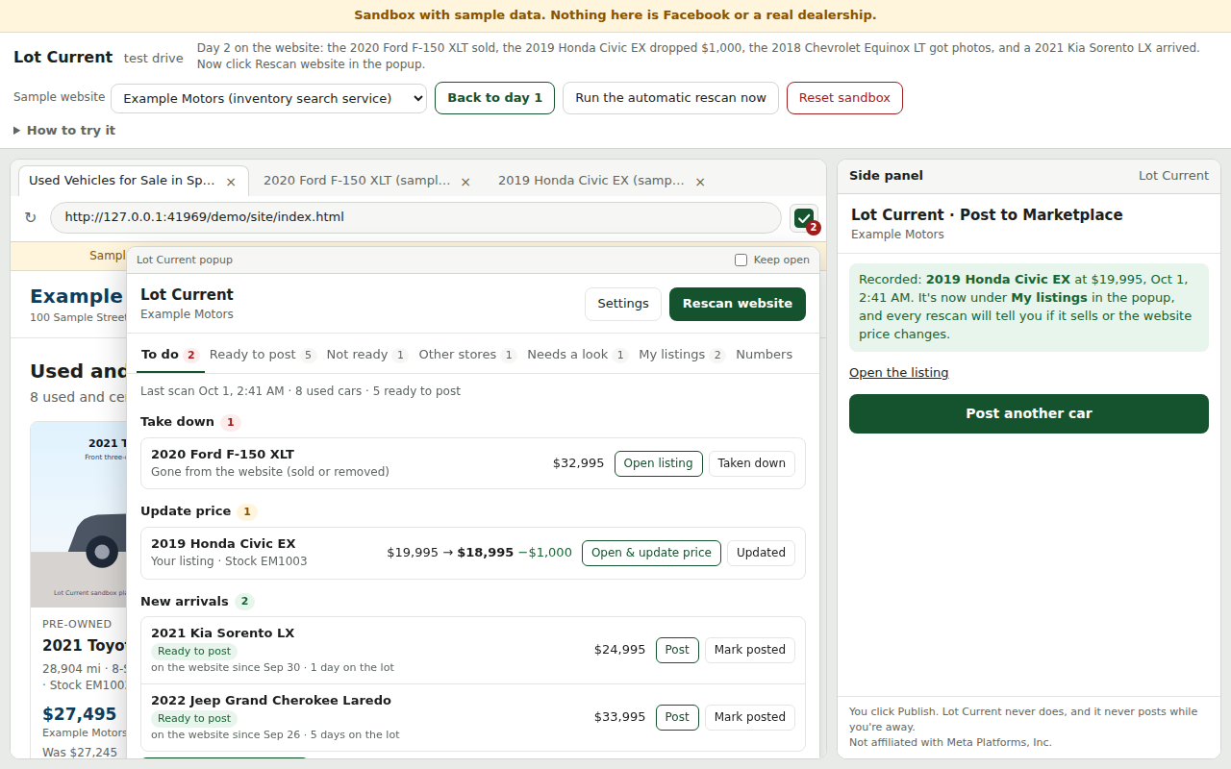The height and width of the screenshot is (769, 1231).
Task: Click the 2021 Toyota vehicle photo thumbnail
Action: coord(79,514)
